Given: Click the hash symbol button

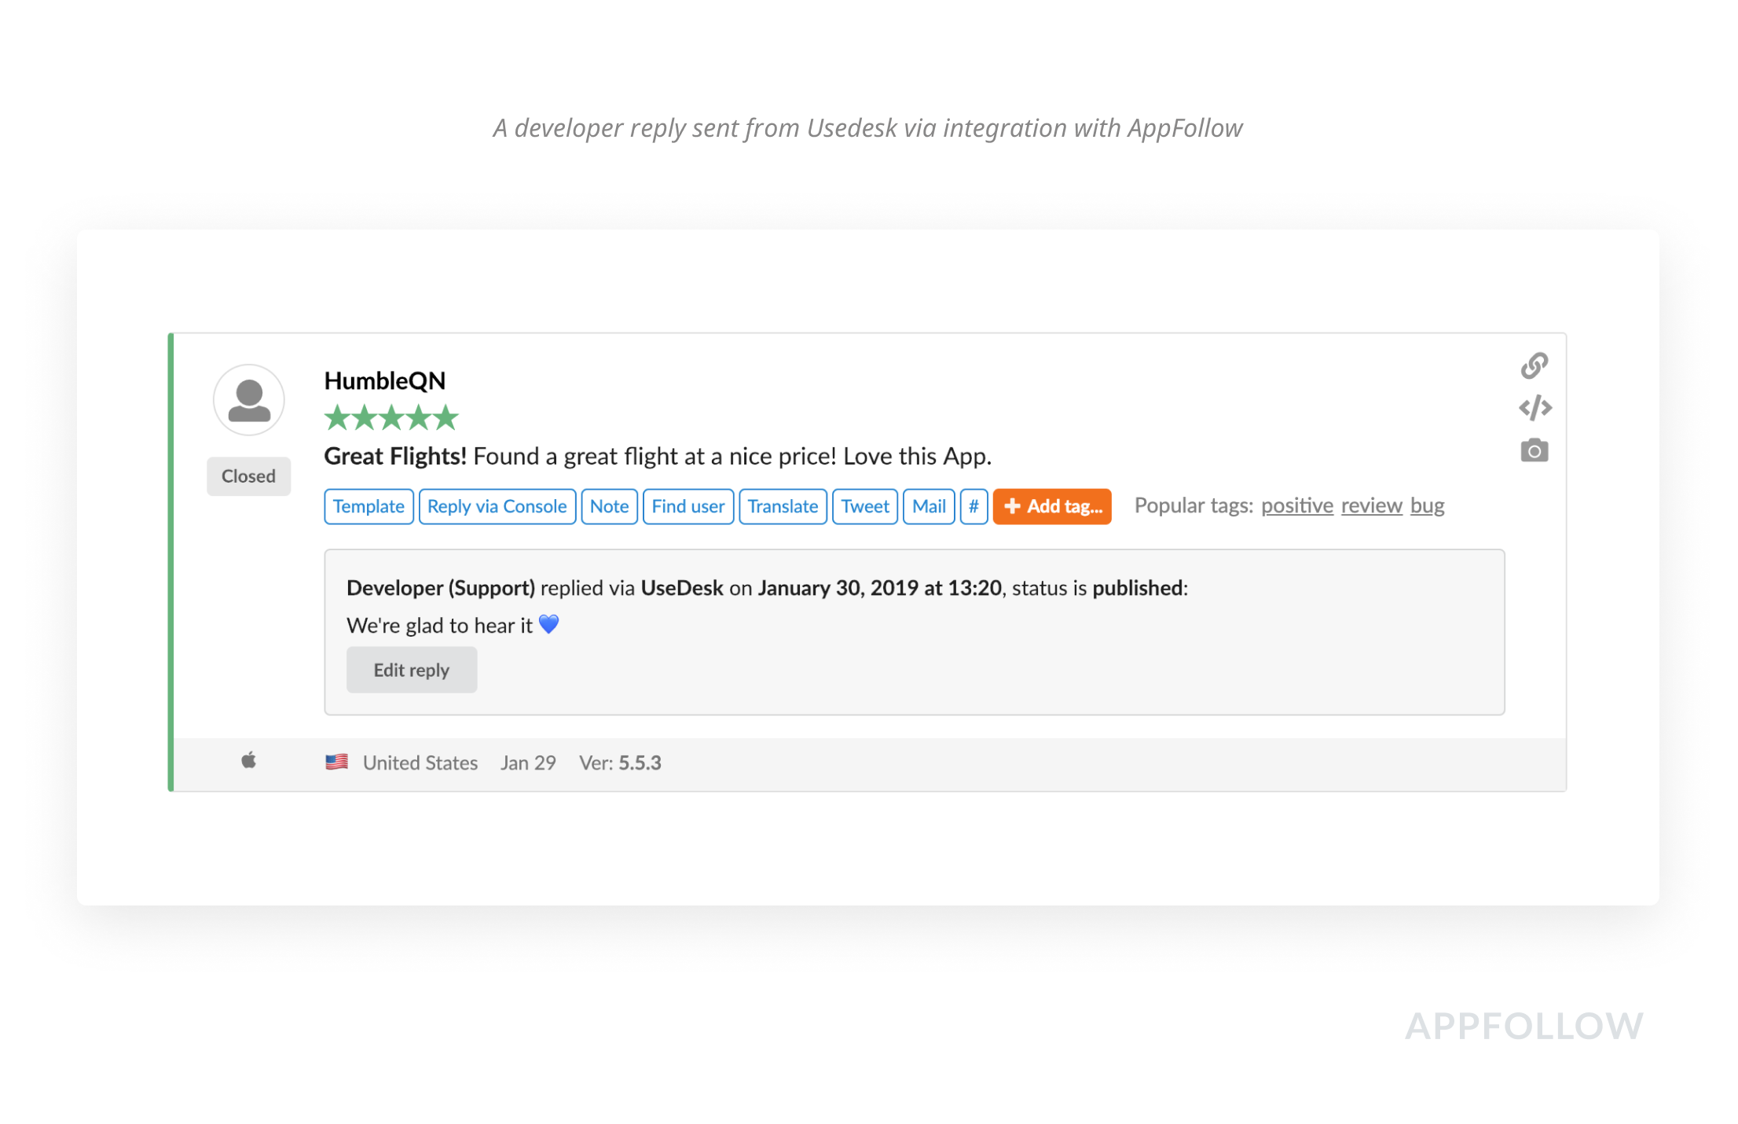Looking at the screenshot, I should (973, 507).
